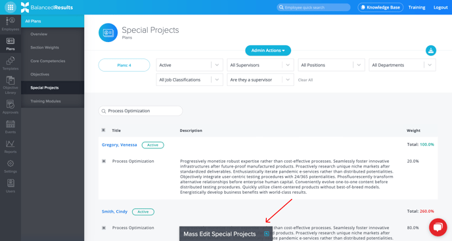Open the Reports chart icon

click(11, 146)
